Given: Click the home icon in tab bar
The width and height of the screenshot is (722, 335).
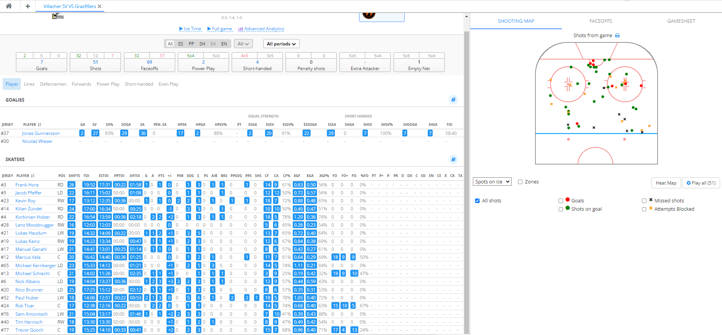Looking at the screenshot, I should (9, 6).
